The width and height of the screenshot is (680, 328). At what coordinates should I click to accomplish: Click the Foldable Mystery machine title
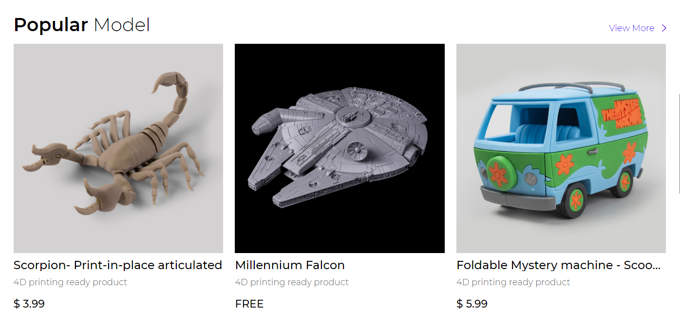click(x=559, y=265)
